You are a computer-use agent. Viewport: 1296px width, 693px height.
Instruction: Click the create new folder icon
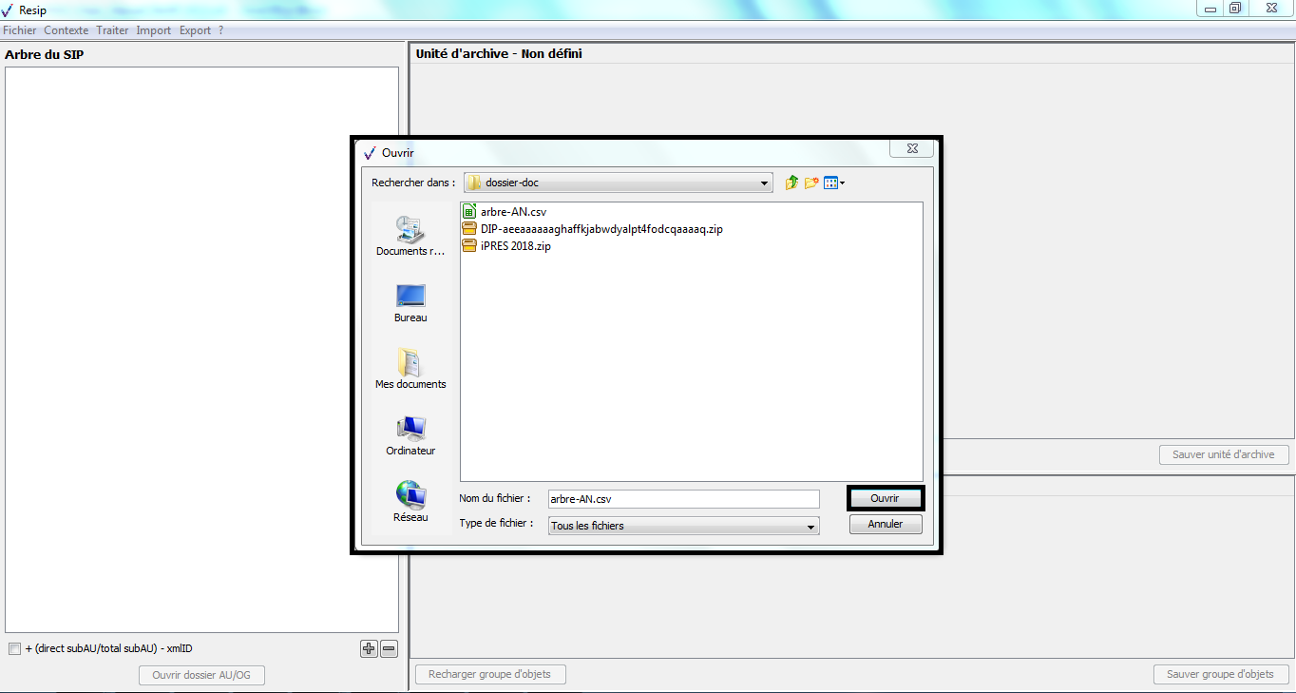pos(811,183)
